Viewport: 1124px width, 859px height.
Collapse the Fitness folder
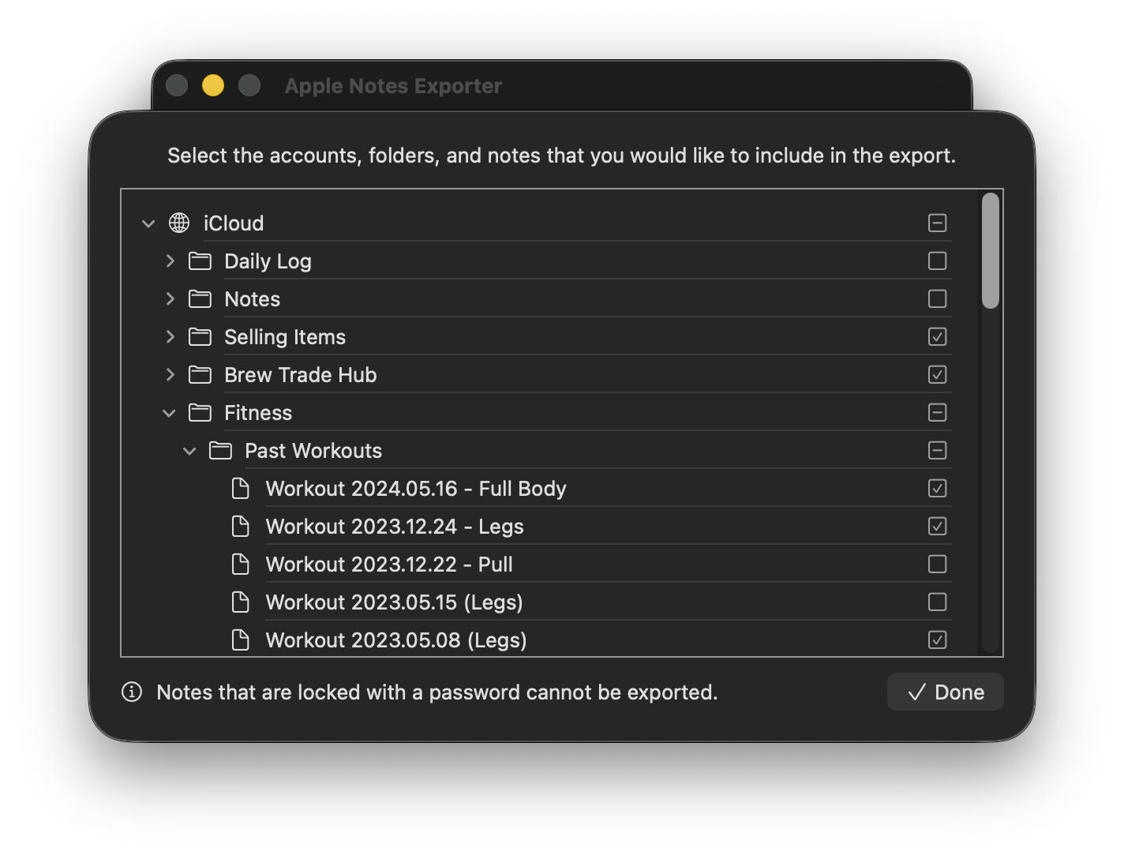(169, 413)
